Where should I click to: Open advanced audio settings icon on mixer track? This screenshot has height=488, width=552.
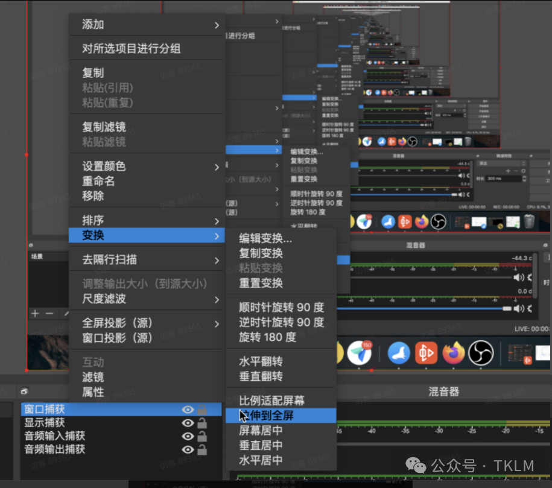[530, 278]
